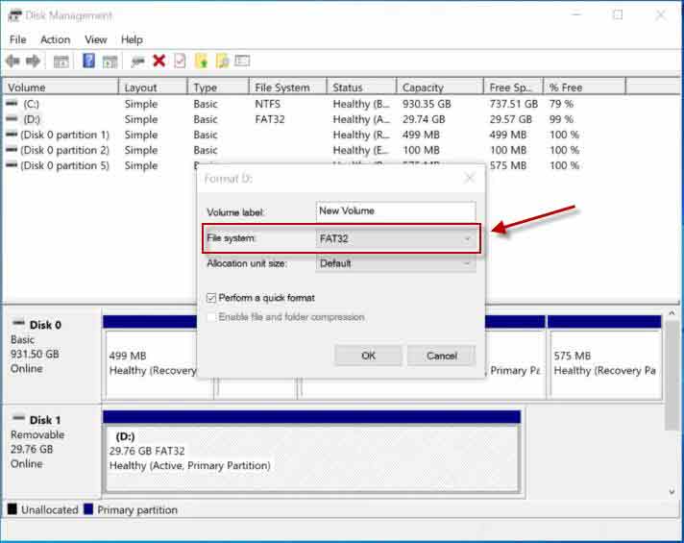Click the Forward arrow toolbar icon
This screenshot has width=684, height=543.
[x=34, y=62]
